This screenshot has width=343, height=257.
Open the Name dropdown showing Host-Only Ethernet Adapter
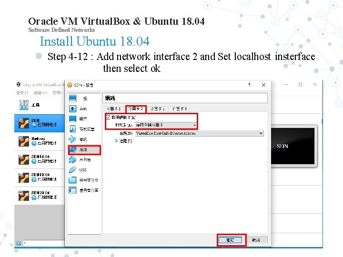click(x=200, y=133)
